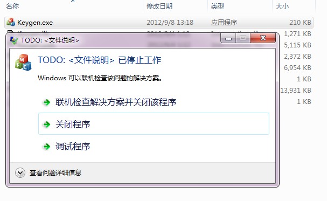Screen dimensions: 327x201
Task: Choose 联机检查解决方案并关闭该程序 option
Action: (x=116, y=102)
